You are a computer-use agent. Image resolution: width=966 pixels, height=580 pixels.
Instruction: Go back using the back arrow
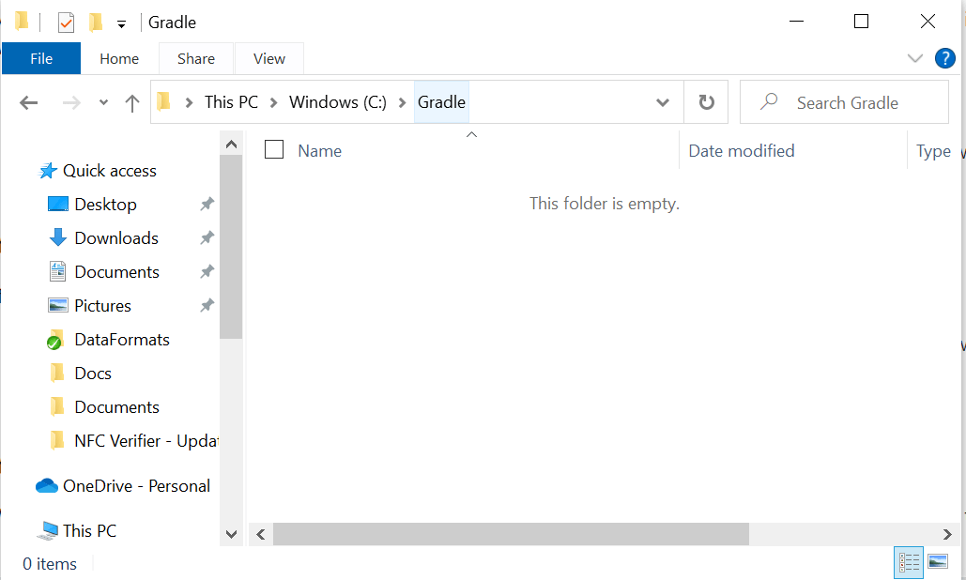(x=28, y=102)
